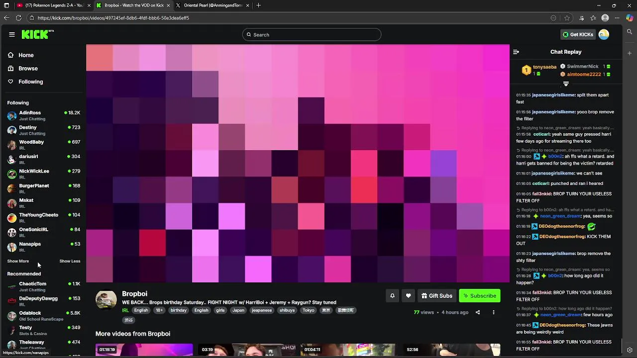Image resolution: width=637 pixels, height=358 pixels.
Task: Go to Browse in Kick sidebar
Action: [44, 68]
